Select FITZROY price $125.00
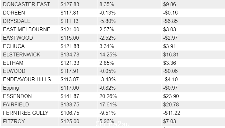The image size is (225, 128). coord(70,121)
